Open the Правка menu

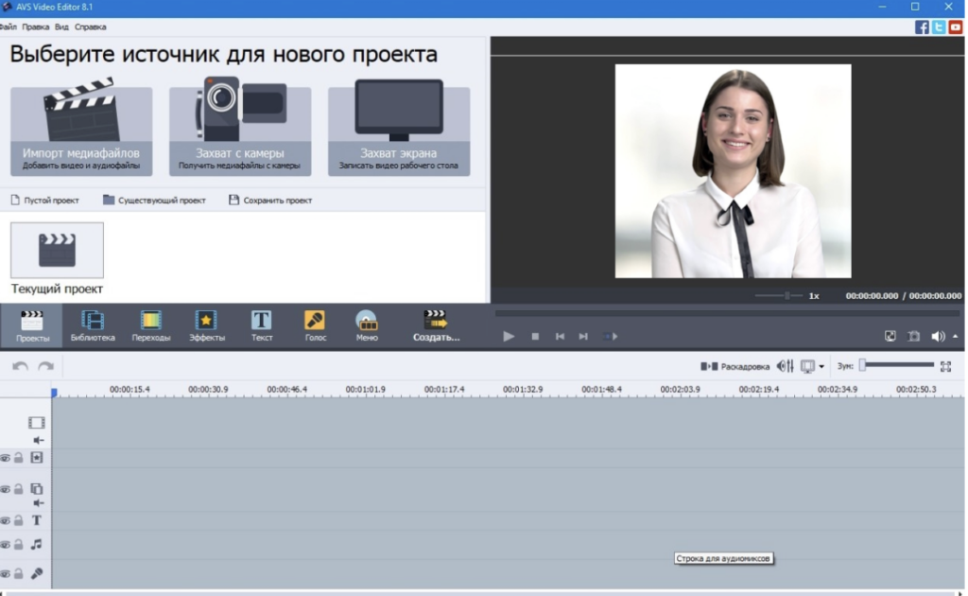pos(36,27)
